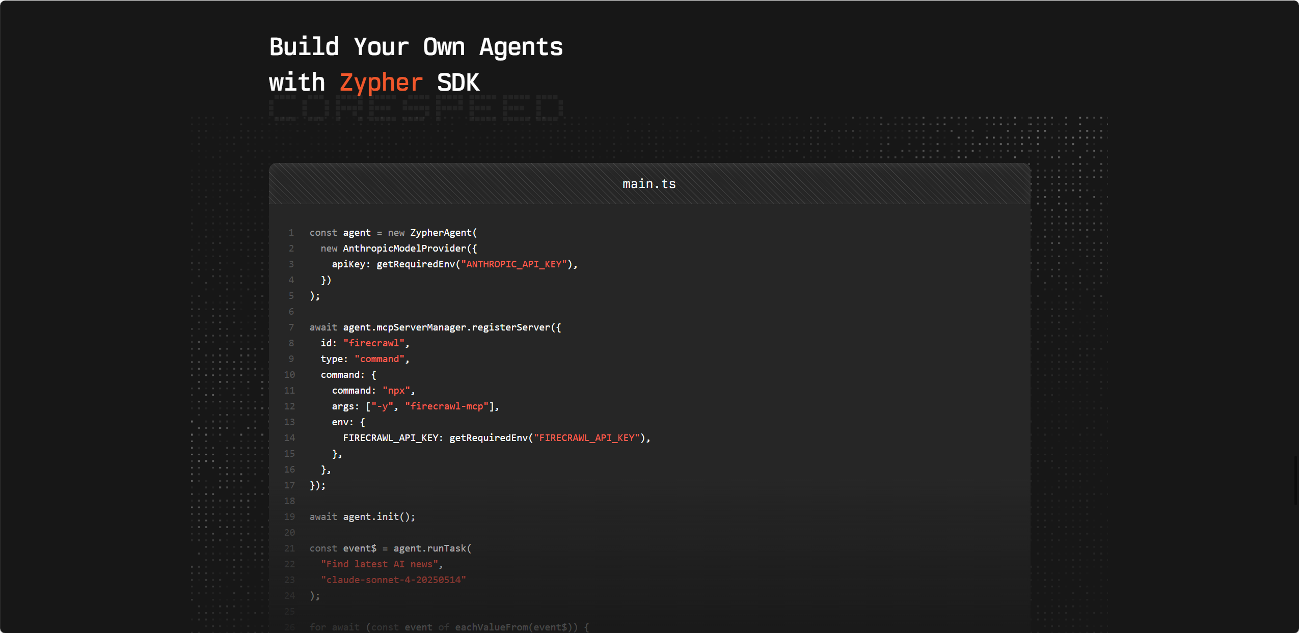Select the main.ts file tab

pyautogui.click(x=649, y=184)
